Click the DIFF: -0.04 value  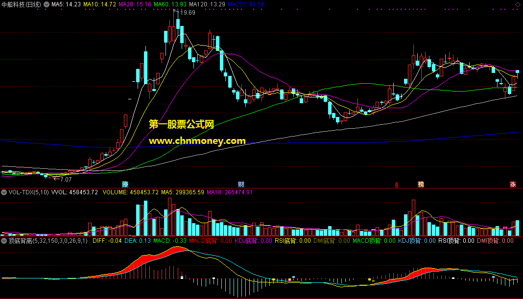pos(107,241)
